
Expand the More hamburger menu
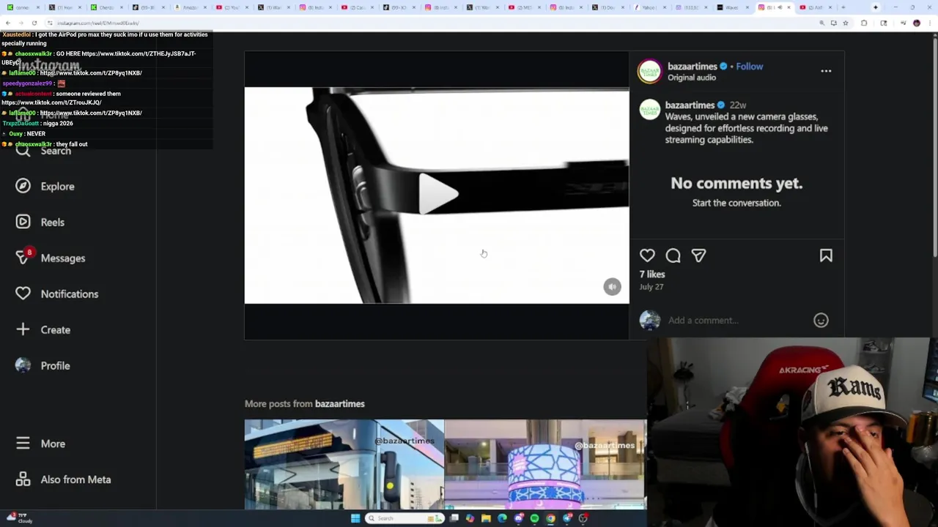tap(40, 444)
